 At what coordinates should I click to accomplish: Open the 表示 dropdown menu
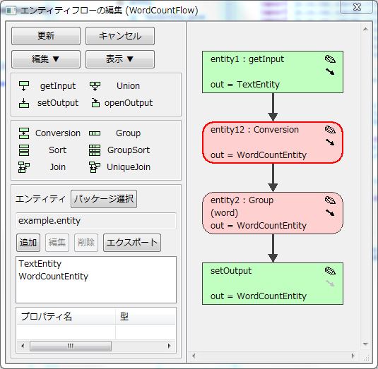pos(120,59)
